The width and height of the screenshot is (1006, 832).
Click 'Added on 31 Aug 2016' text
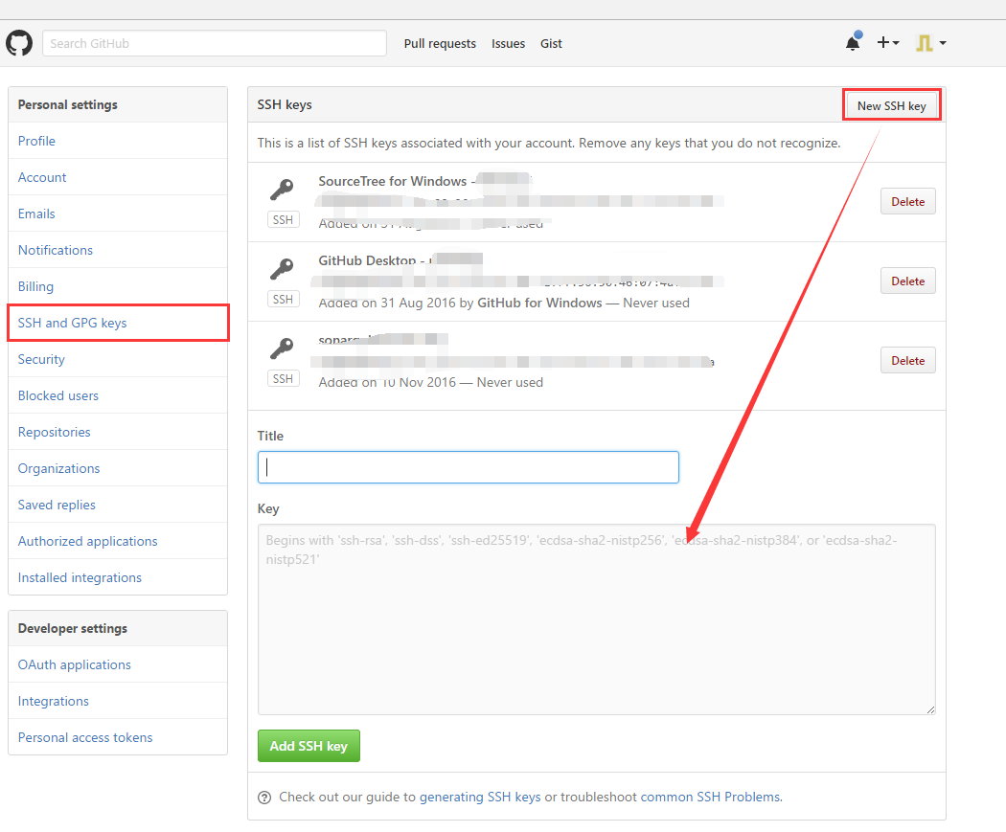tap(387, 303)
